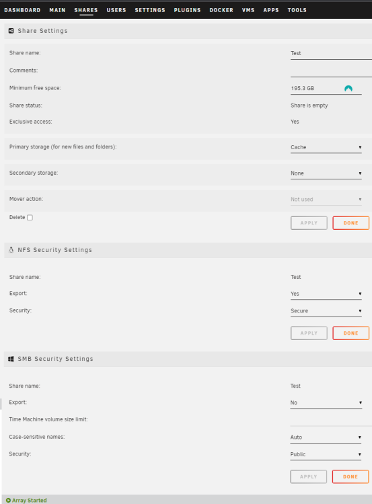
Task: Open the Primary storage Cache dropdown
Action: 326,147
